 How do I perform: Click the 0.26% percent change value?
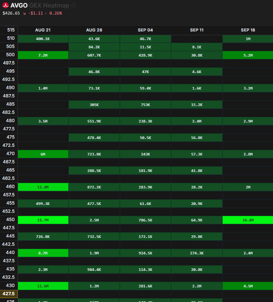coord(55,13)
